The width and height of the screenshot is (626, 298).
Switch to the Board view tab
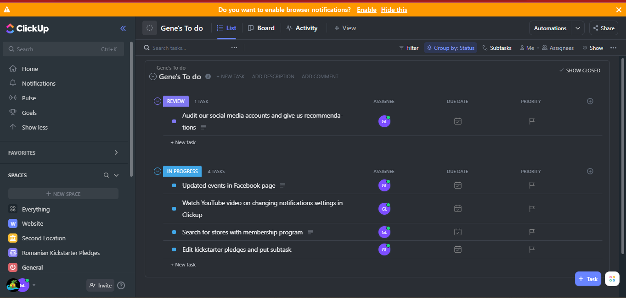tap(261, 28)
